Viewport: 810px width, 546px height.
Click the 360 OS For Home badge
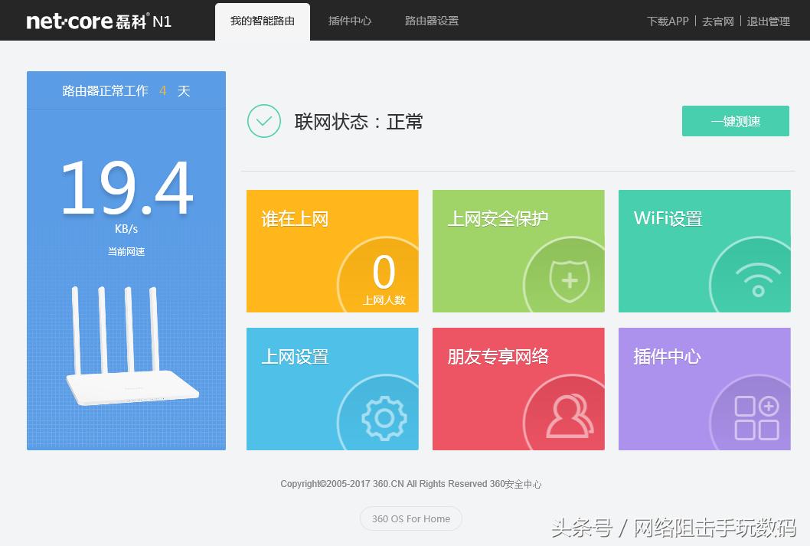[410, 518]
